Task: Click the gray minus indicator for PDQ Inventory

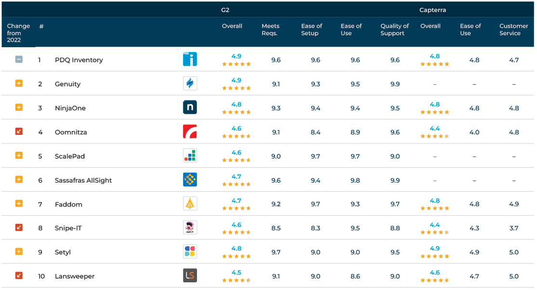Action: click(x=19, y=59)
